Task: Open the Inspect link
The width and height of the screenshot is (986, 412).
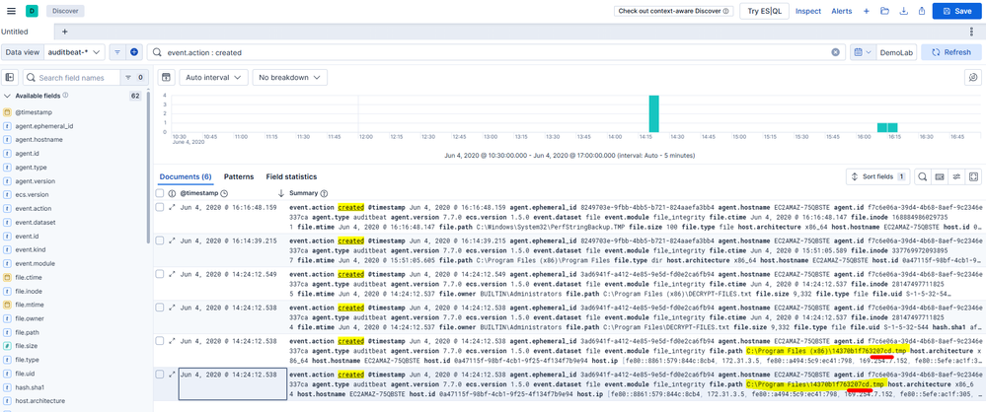Action: (808, 11)
